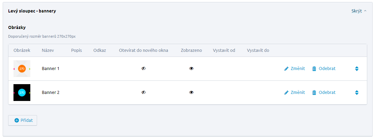Screen dimensions: 375x139
Task: Collapse the section using the Skrýt link
Action: (x=356, y=11)
